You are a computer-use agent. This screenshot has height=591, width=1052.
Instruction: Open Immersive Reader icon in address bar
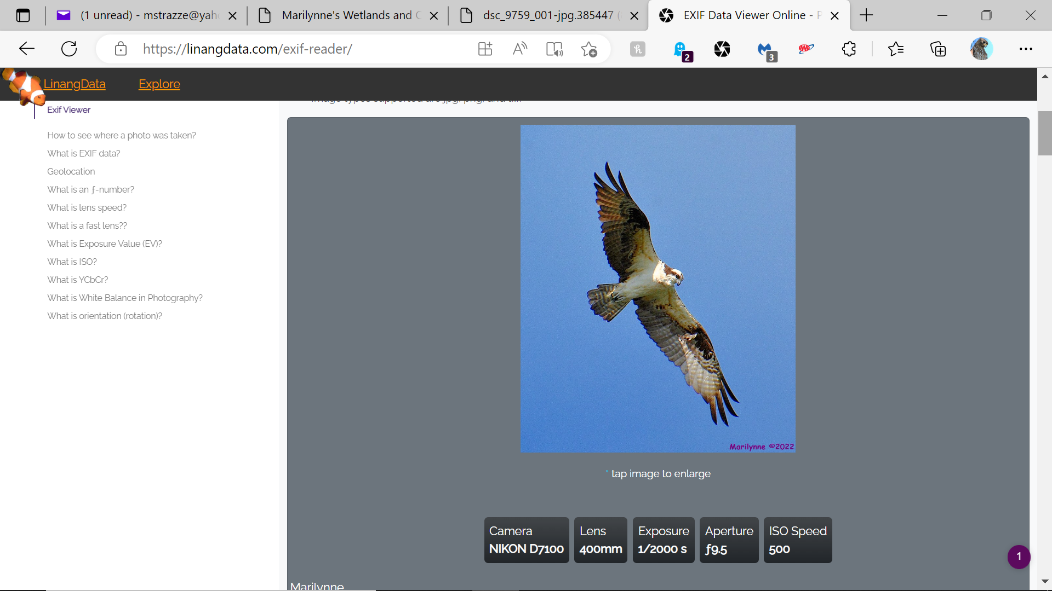(554, 49)
